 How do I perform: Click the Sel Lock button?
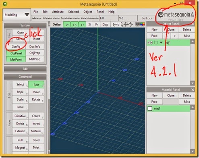147,18
